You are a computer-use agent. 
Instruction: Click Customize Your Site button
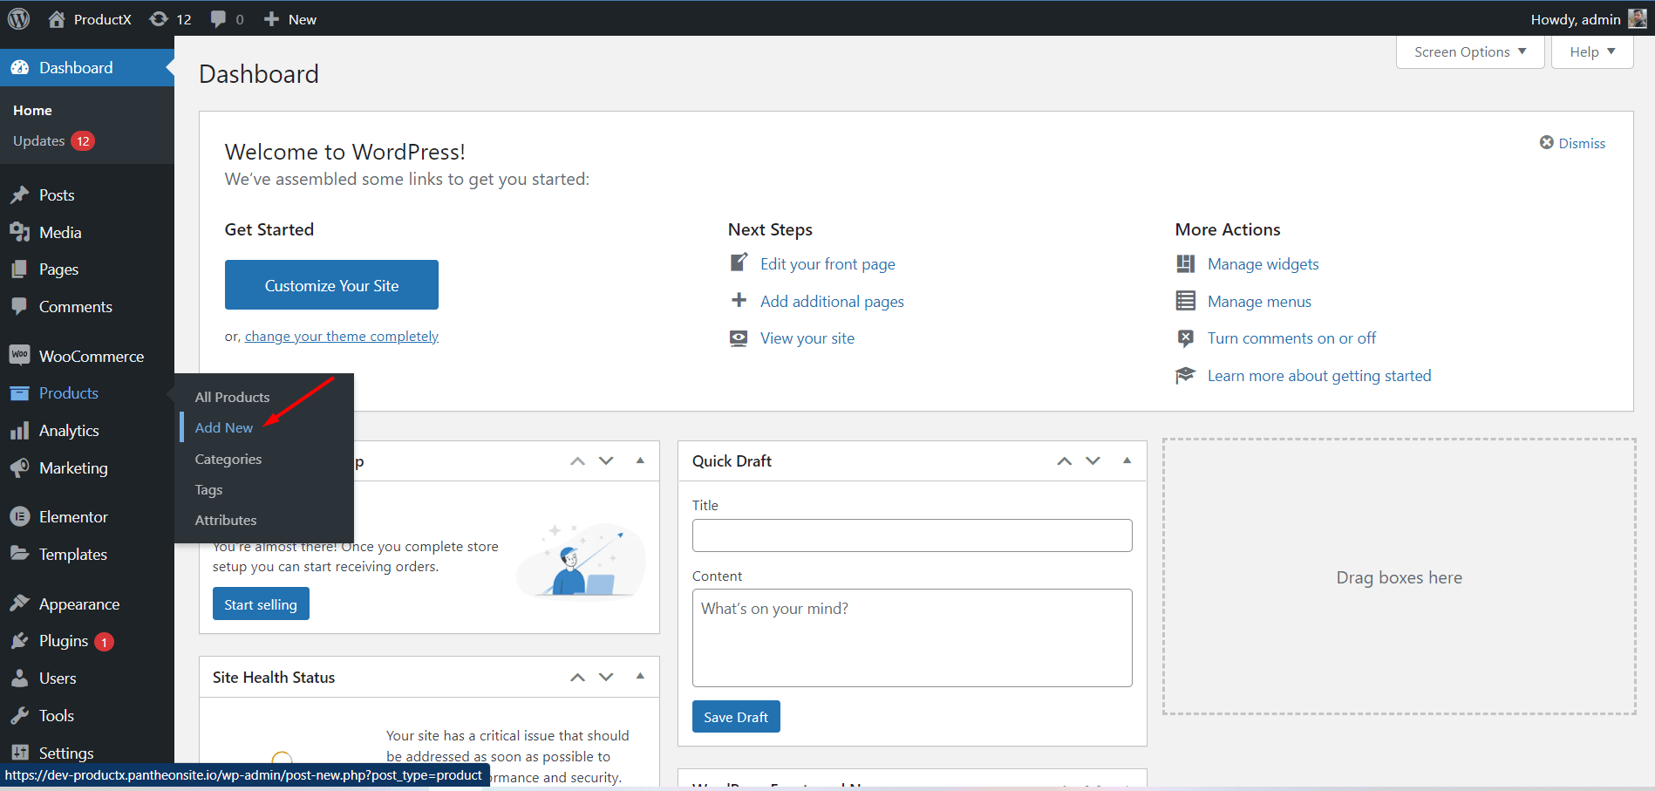click(331, 285)
